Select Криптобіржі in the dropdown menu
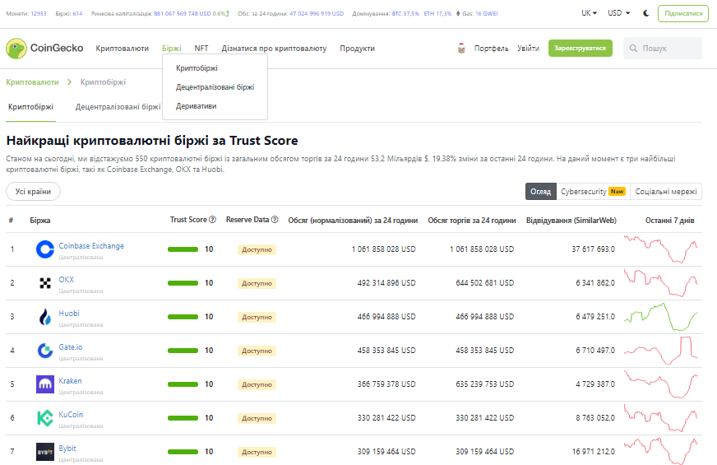 pyautogui.click(x=197, y=67)
